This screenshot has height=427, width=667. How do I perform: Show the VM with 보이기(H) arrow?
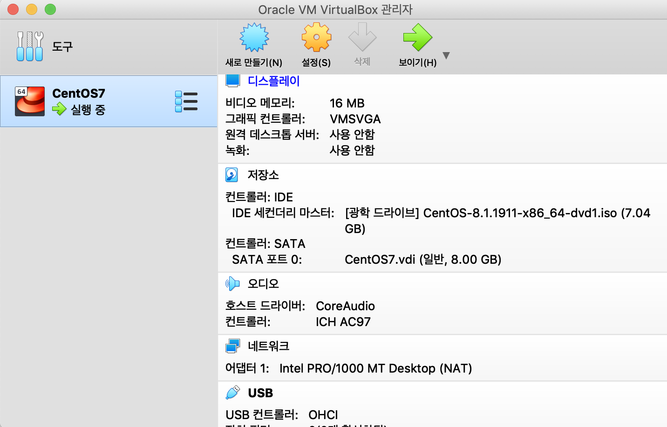pos(418,45)
